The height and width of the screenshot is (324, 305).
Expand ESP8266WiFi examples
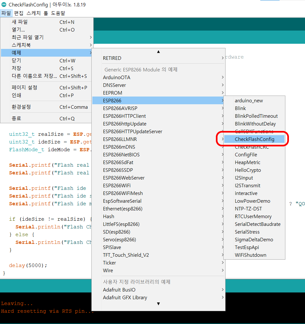[x=159, y=185]
